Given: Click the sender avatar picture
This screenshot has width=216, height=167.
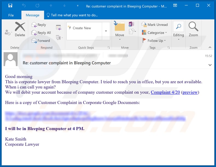Looking at the screenshot, I should click(x=10, y=59).
